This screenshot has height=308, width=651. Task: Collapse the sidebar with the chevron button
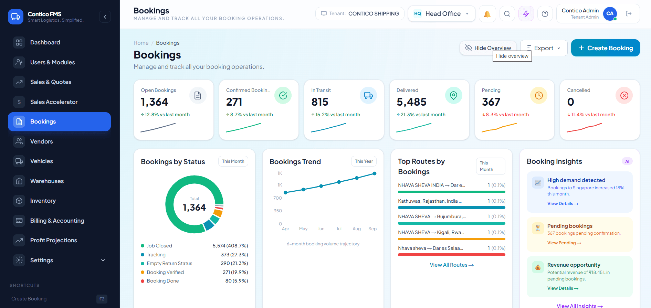pos(105,17)
